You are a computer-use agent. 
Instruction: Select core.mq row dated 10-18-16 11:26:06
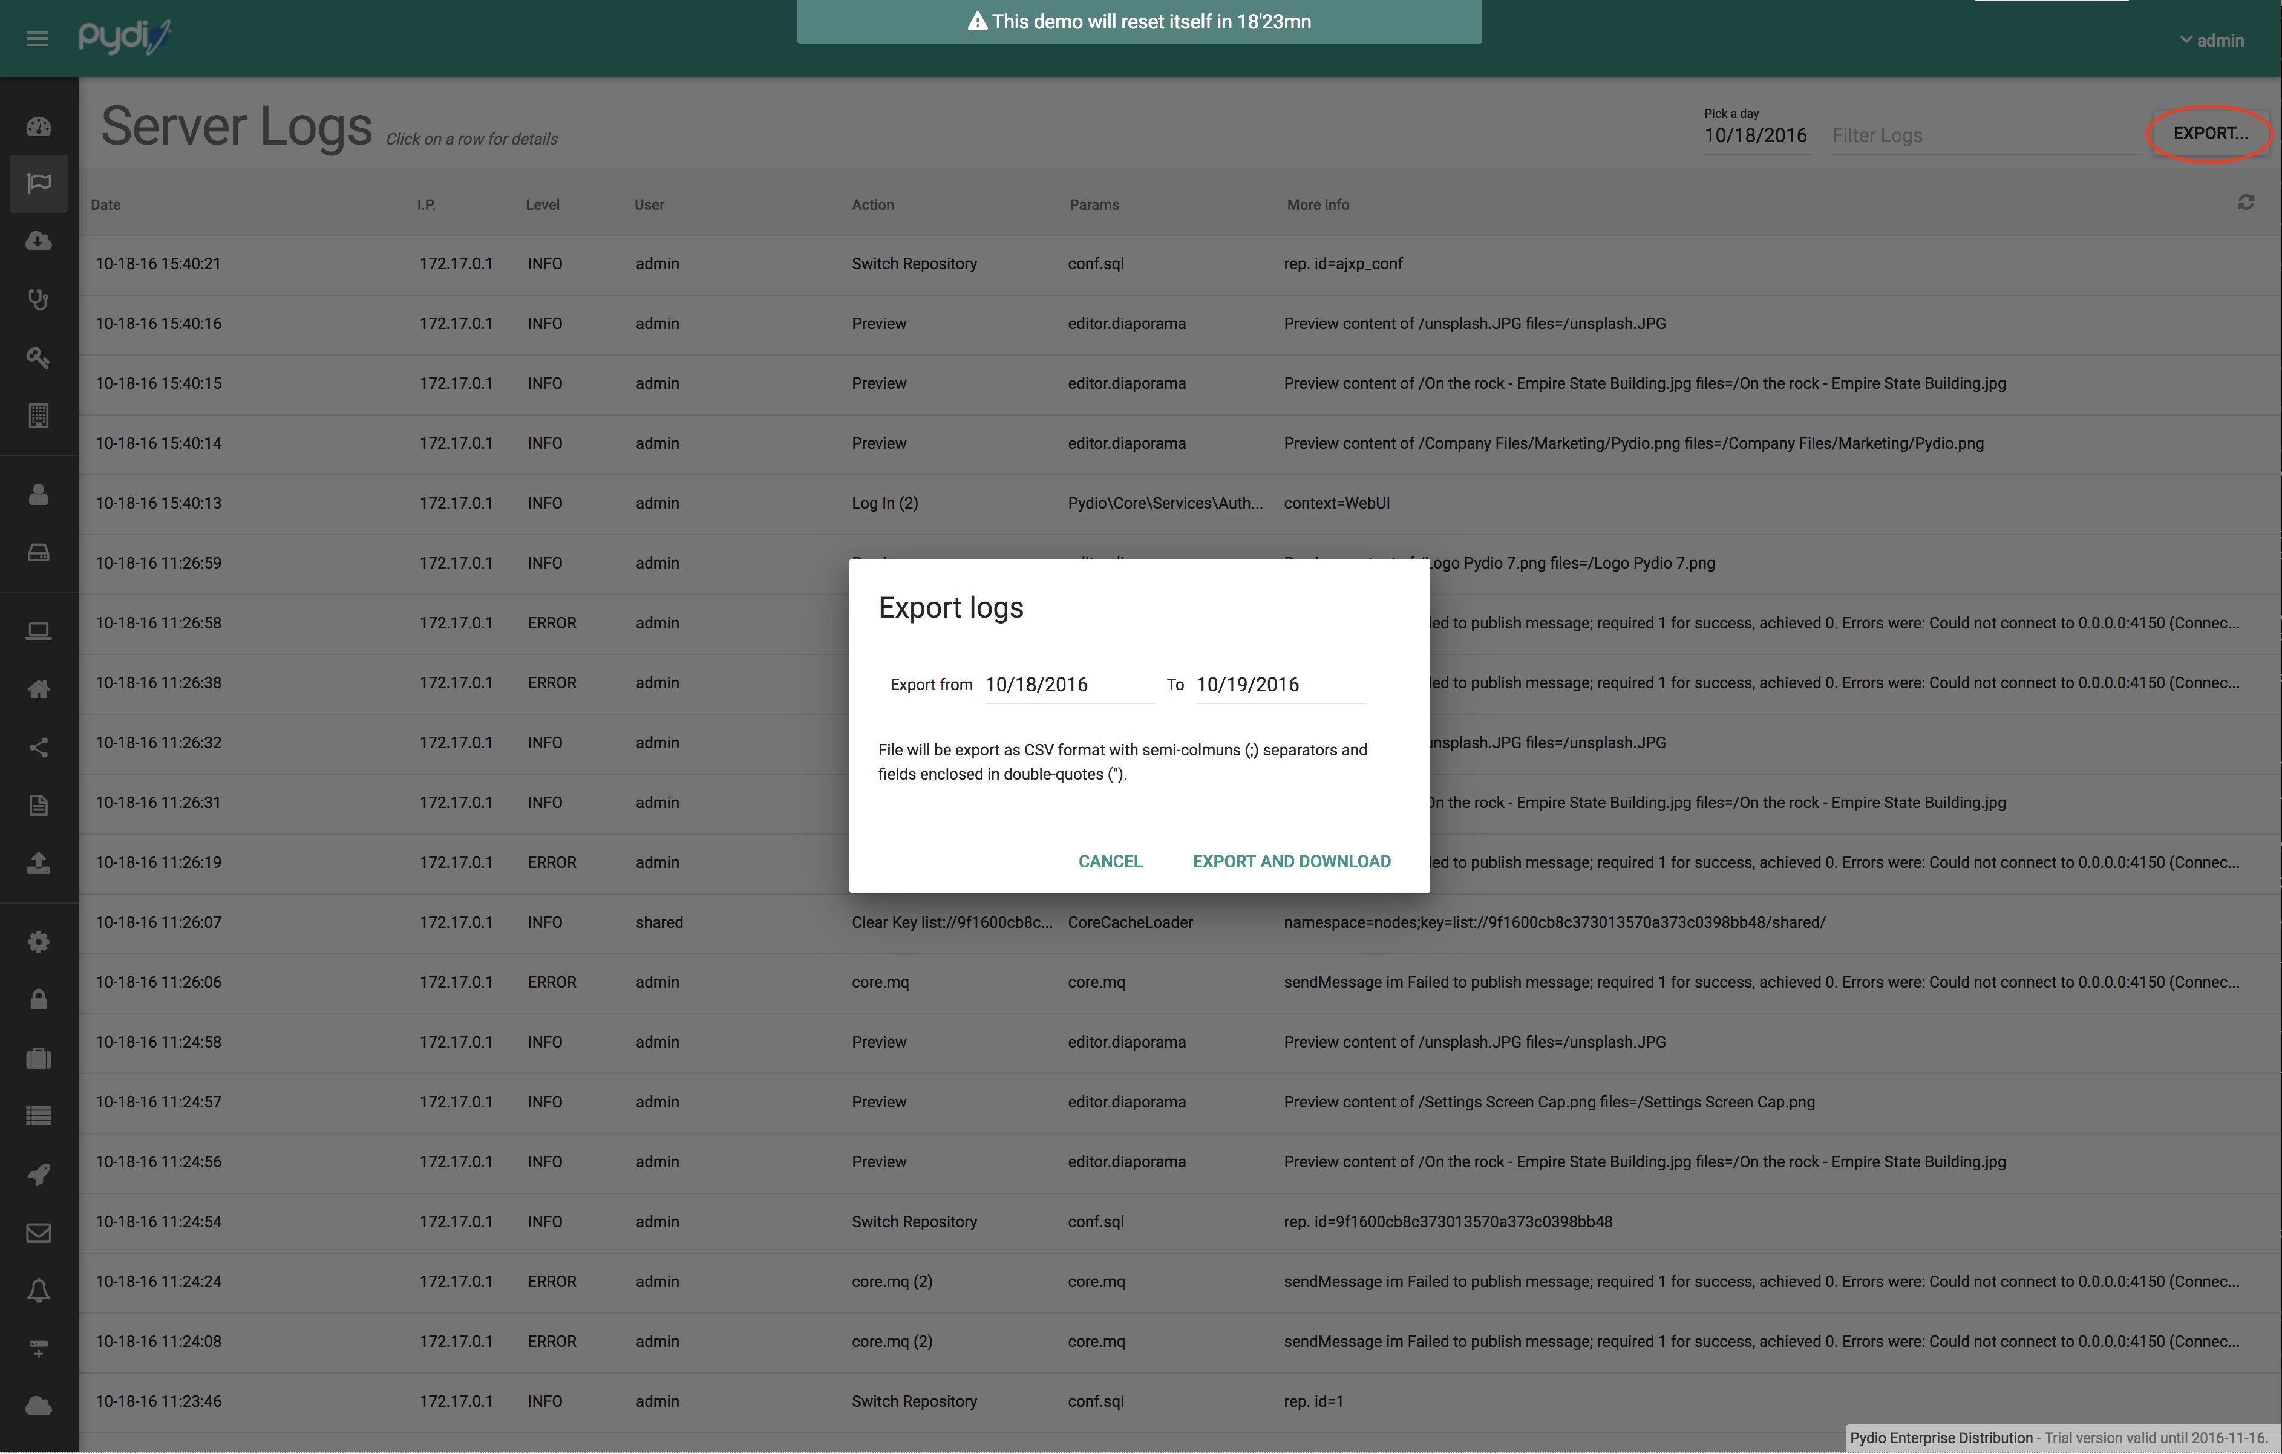pyautogui.click(x=1180, y=982)
